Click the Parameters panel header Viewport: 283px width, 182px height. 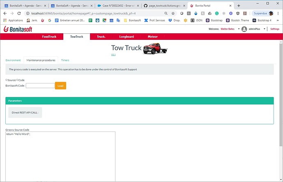[140, 101]
